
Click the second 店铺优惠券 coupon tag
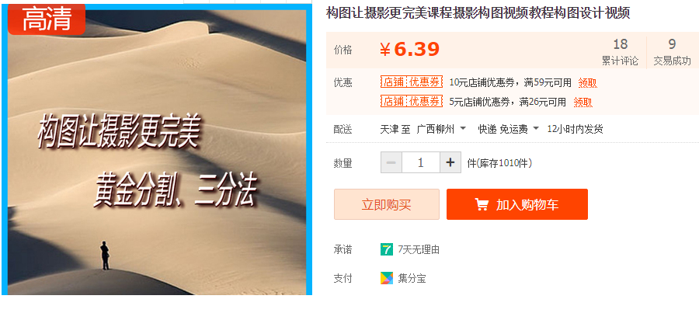[x=412, y=101]
